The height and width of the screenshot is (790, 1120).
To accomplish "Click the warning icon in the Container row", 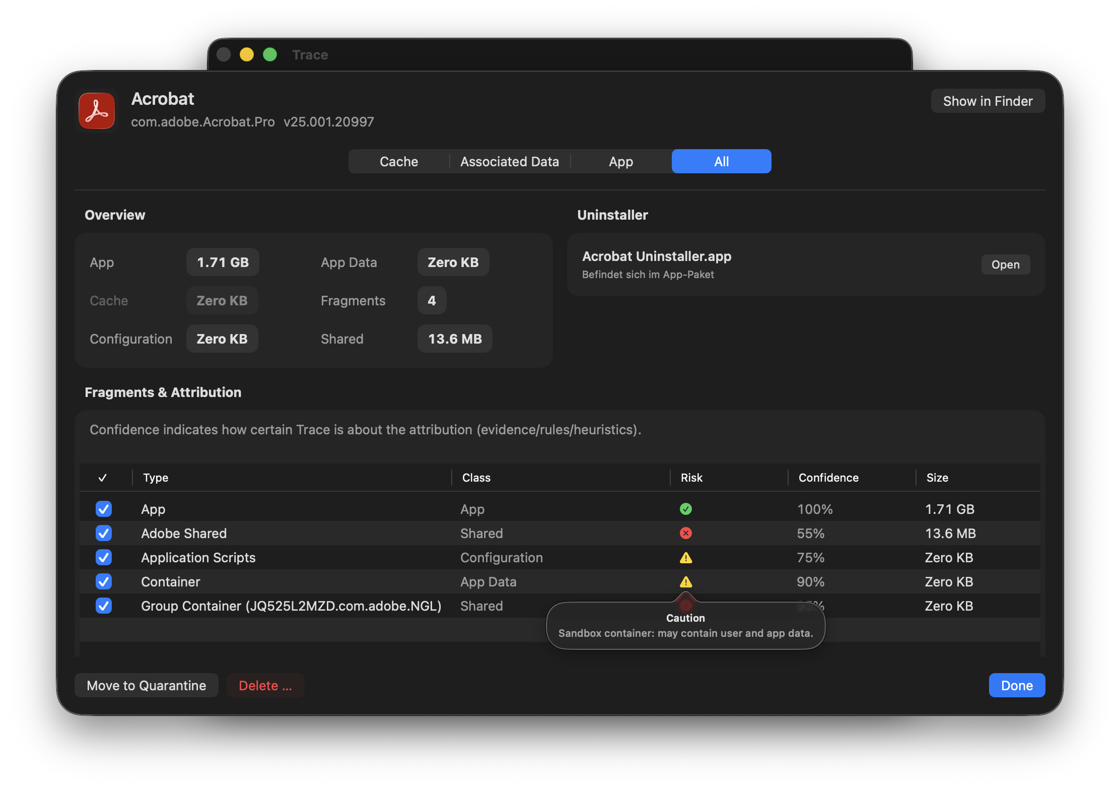I will [x=685, y=581].
